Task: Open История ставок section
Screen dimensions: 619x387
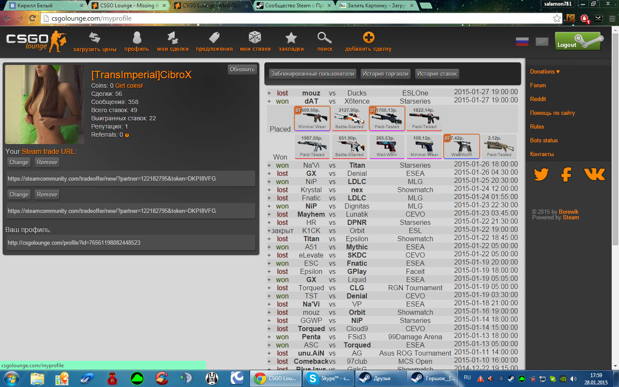Action: tap(437, 74)
